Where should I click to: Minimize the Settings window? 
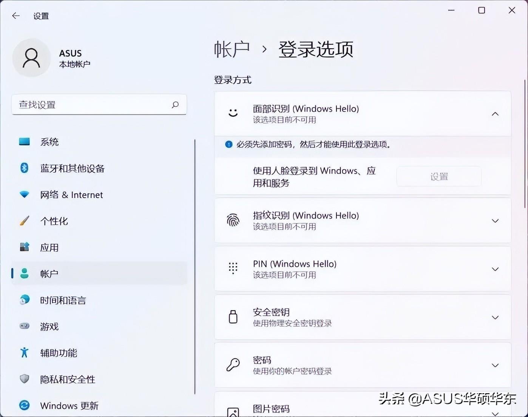[451, 10]
